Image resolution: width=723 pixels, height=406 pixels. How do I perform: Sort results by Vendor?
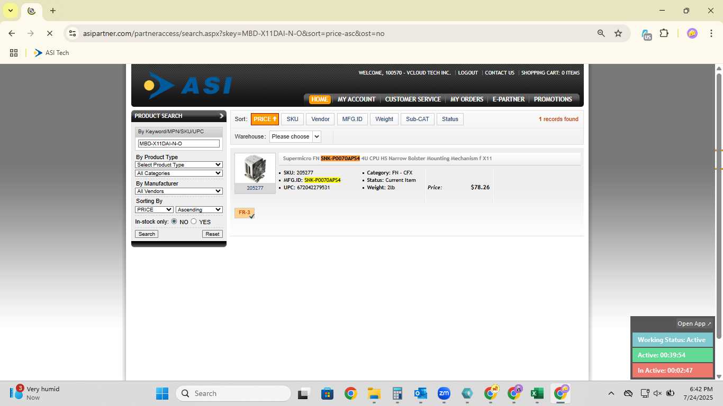pyautogui.click(x=320, y=119)
